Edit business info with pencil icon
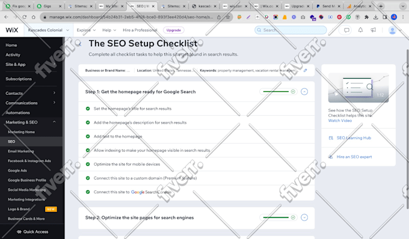This screenshot has width=409, height=239. [x=305, y=70]
